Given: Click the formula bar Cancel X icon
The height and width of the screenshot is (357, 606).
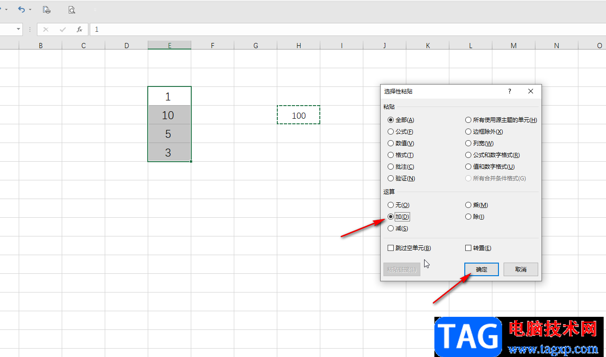Looking at the screenshot, I should (45, 29).
